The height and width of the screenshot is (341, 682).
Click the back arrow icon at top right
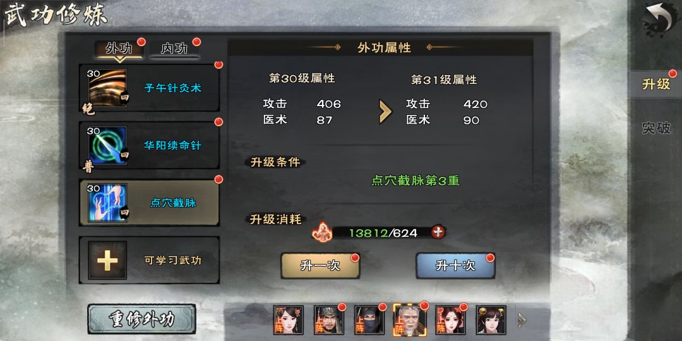tap(660, 20)
